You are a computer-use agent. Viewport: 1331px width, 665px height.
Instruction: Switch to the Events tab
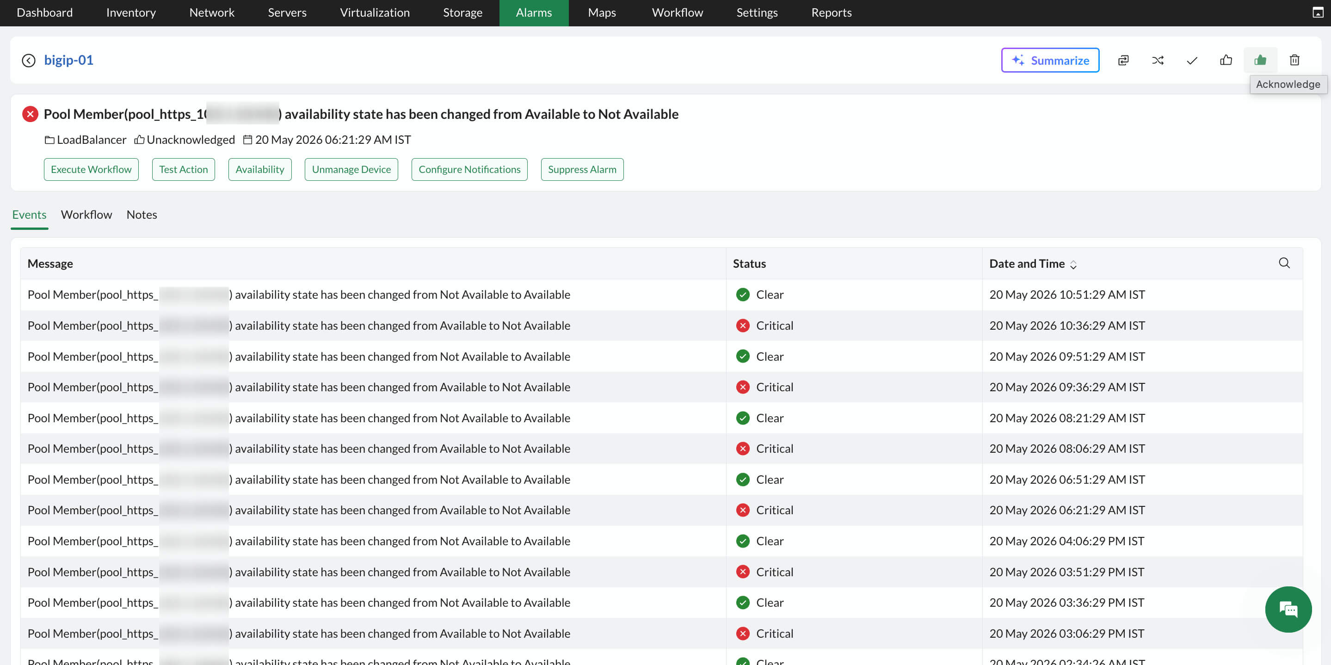(29, 215)
